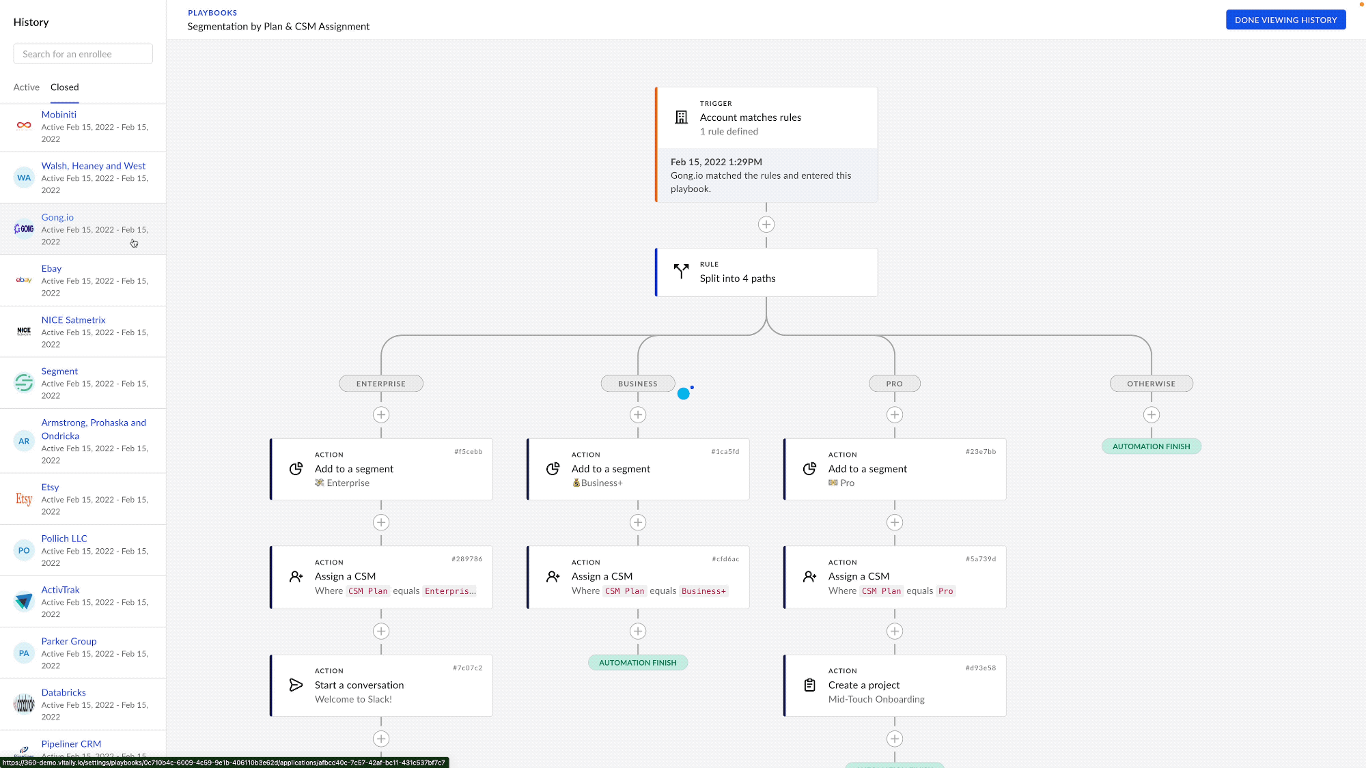
Task: Click the assign-person icon in the Enterprise CSM card
Action: 296,577
